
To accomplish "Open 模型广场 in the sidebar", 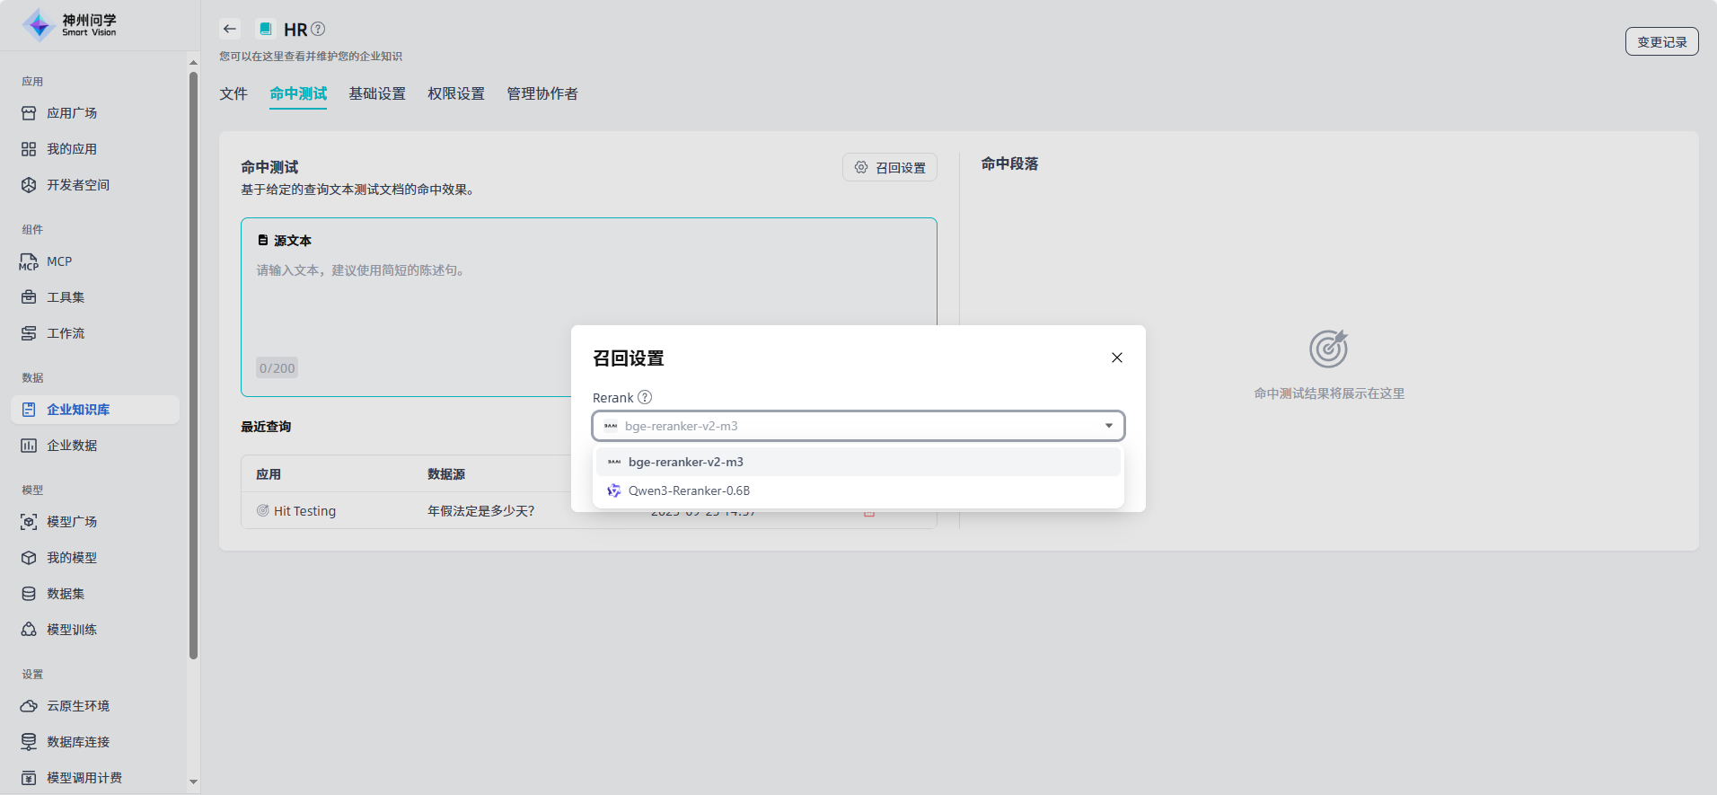I will coord(72,522).
